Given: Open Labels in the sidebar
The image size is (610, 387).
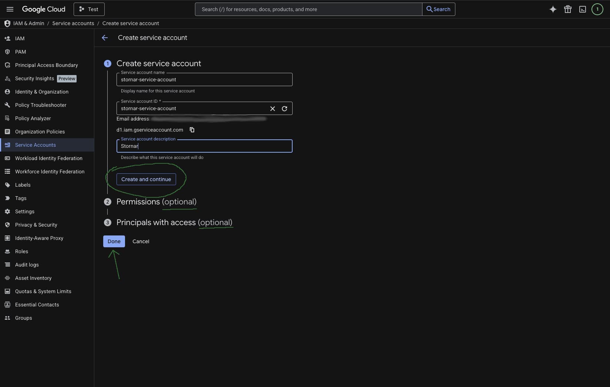Looking at the screenshot, I should (x=47, y=185).
